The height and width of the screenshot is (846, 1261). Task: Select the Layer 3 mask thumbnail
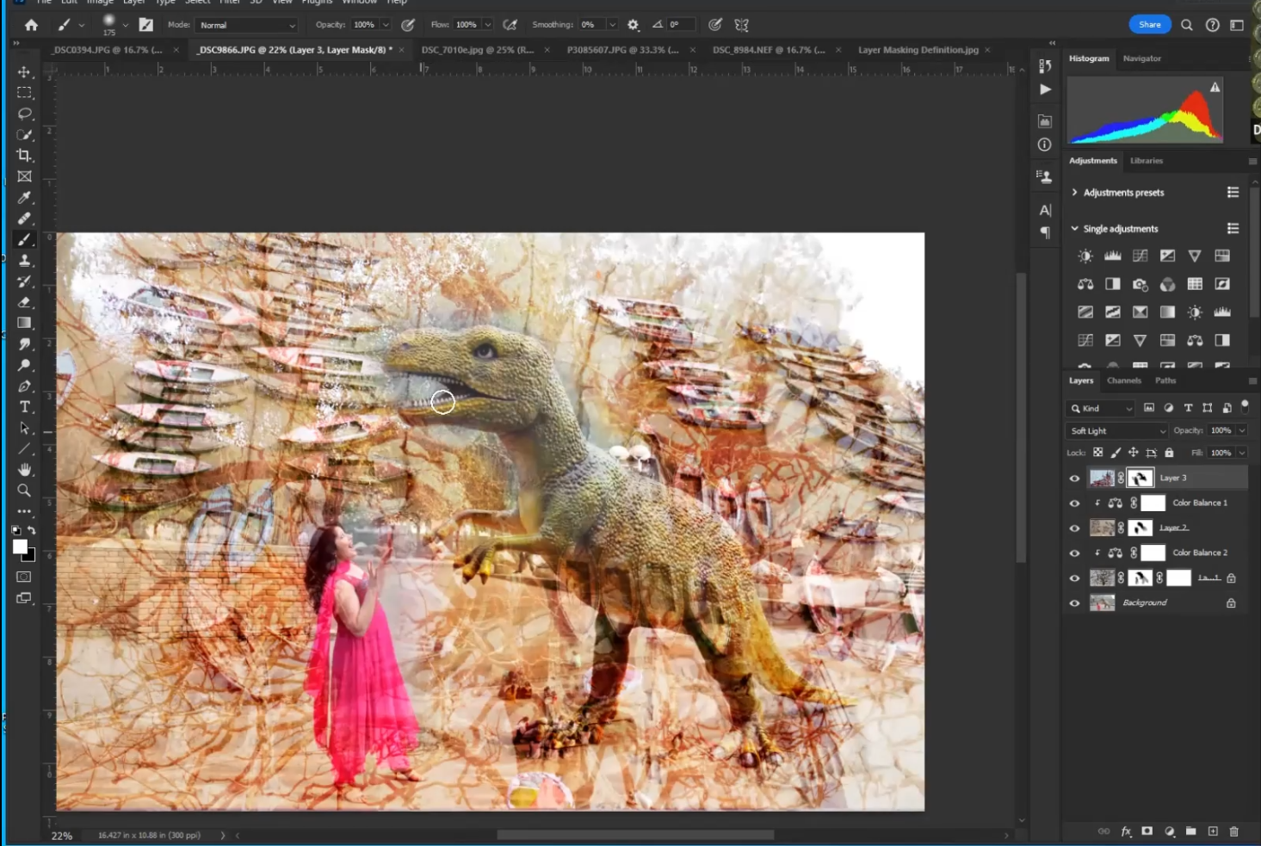tap(1140, 478)
